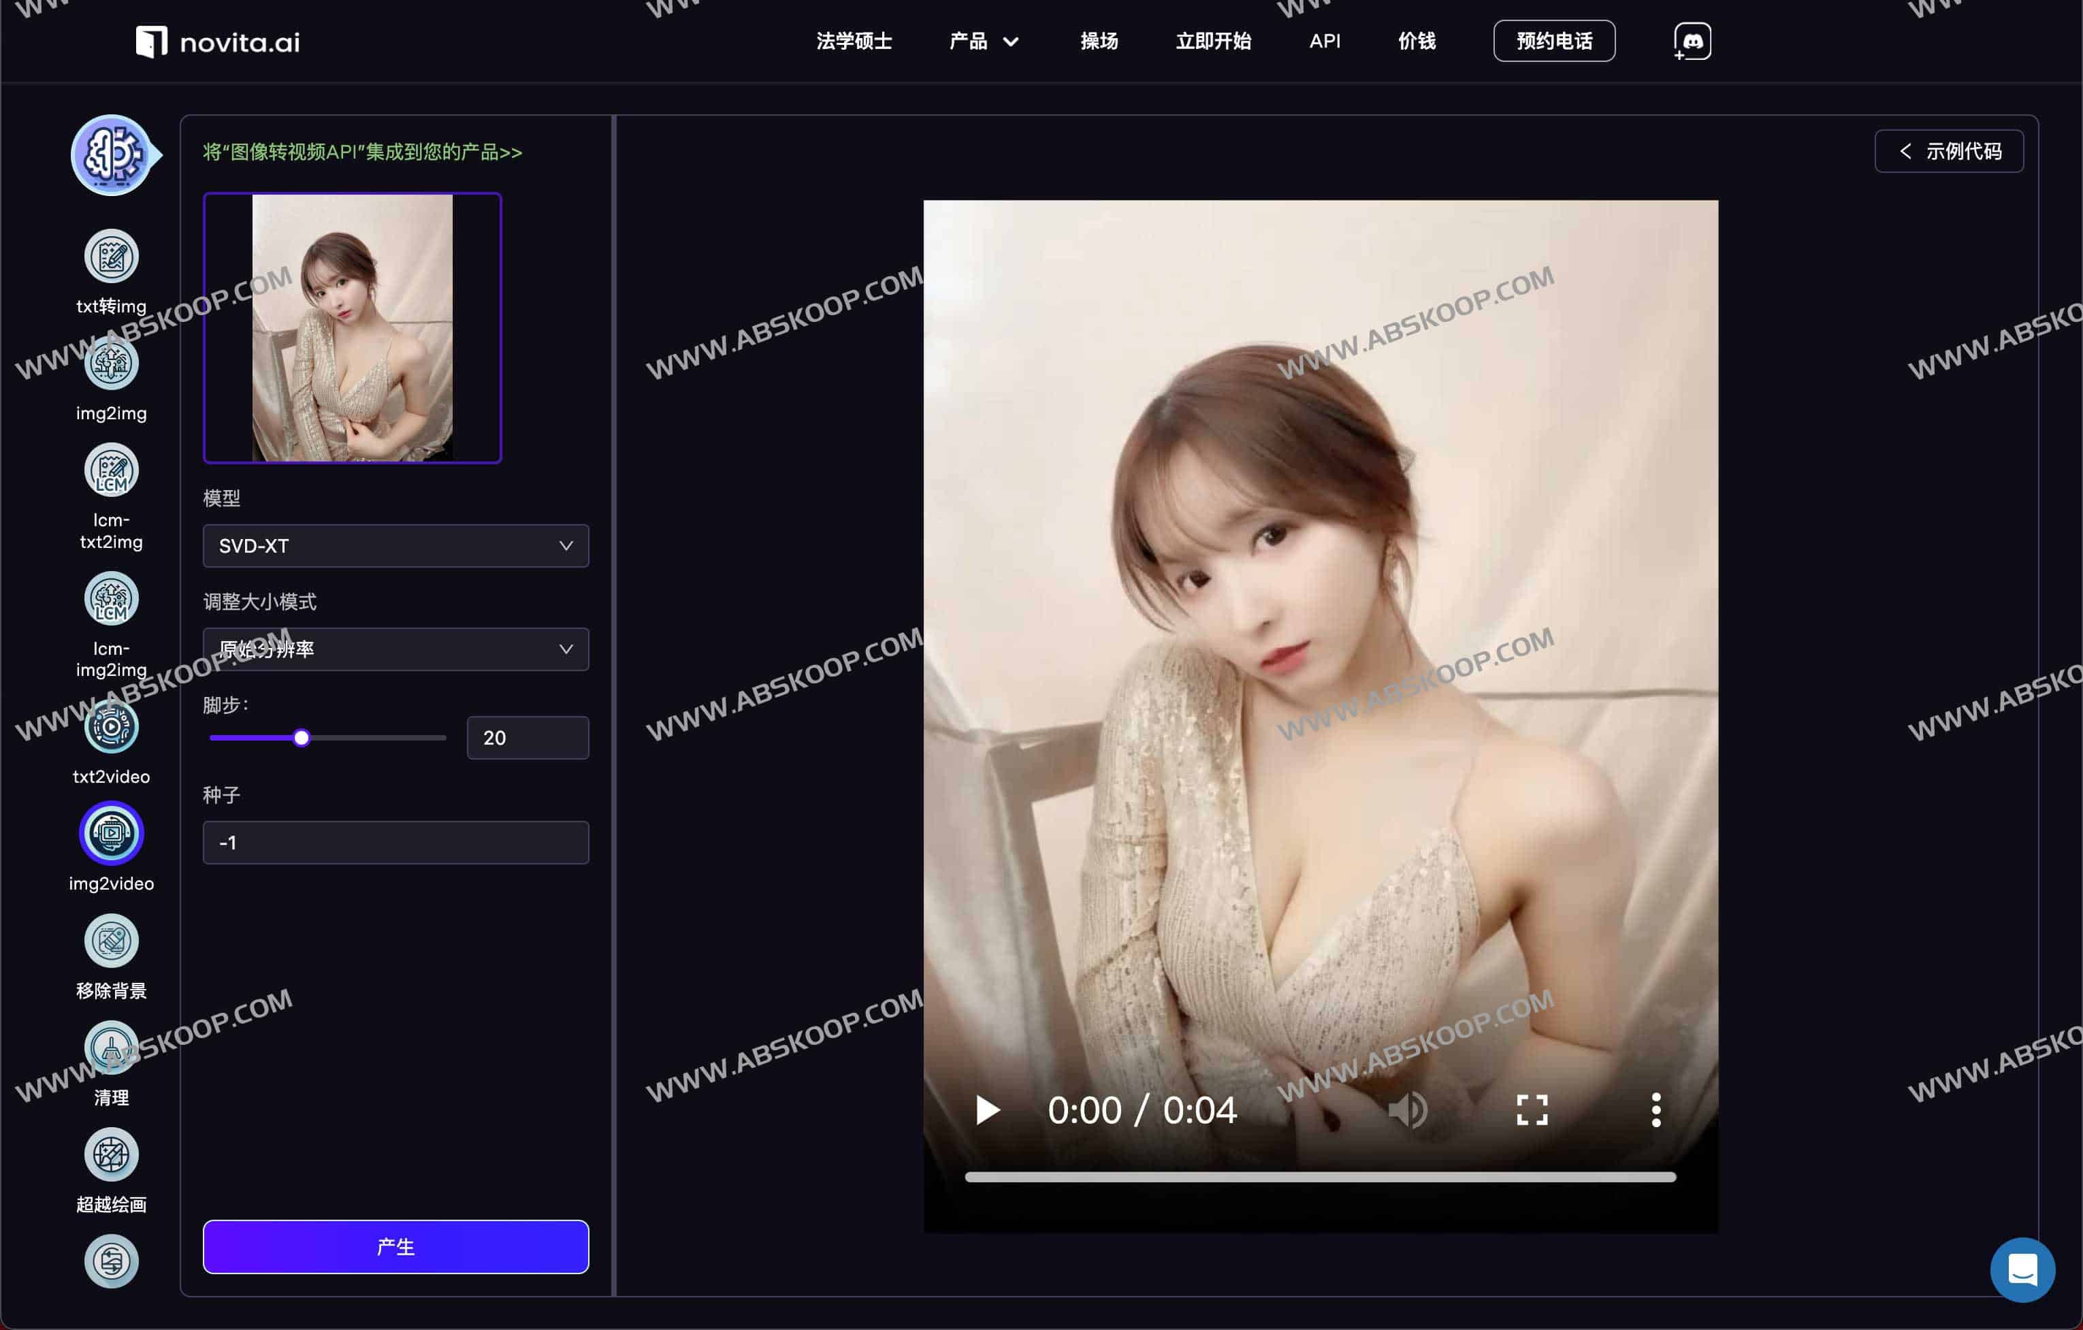2083x1330 pixels.
Task: Select the img2img tool
Action: [111, 363]
